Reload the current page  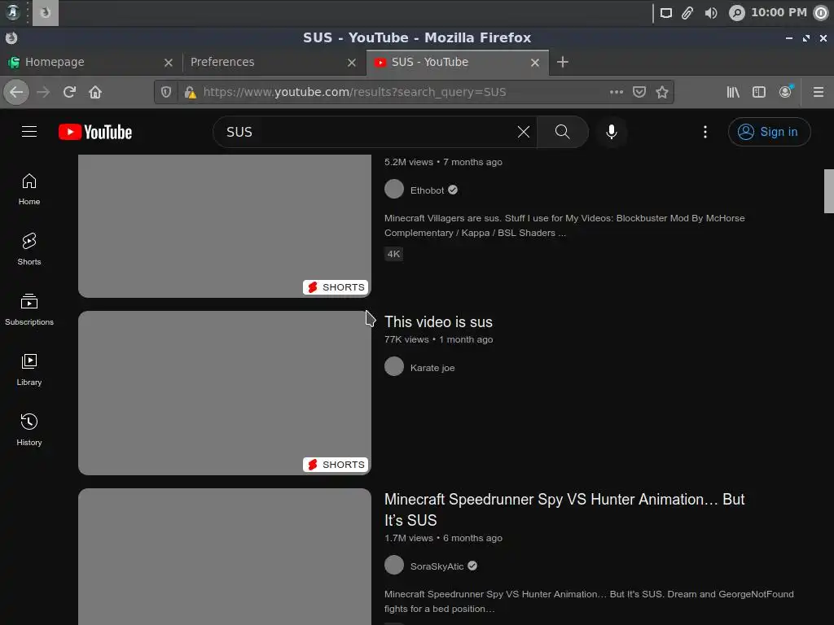click(69, 92)
